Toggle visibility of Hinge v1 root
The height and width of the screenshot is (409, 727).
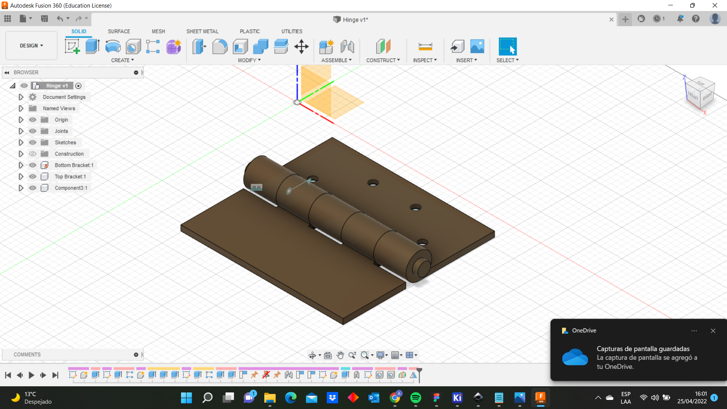pos(24,86)
